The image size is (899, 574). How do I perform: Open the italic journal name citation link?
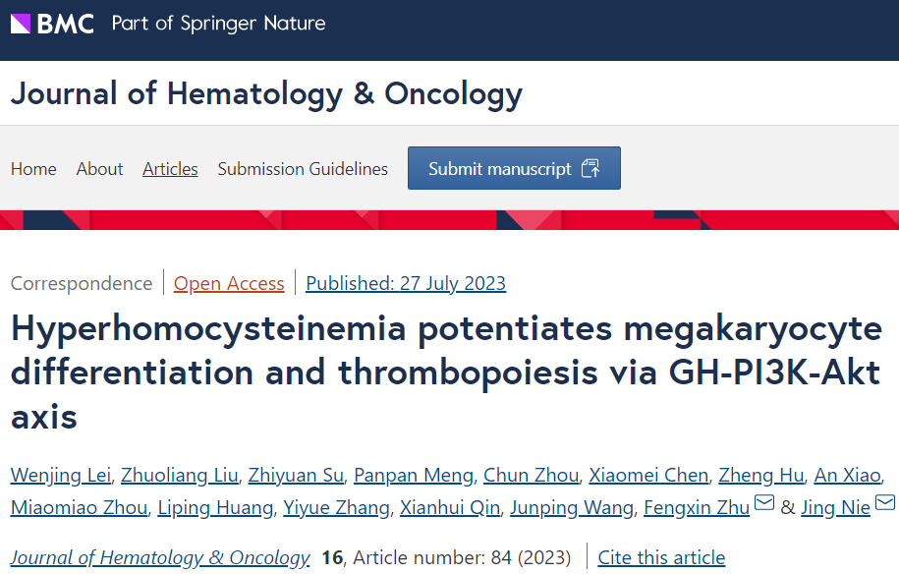click(160, 558)
